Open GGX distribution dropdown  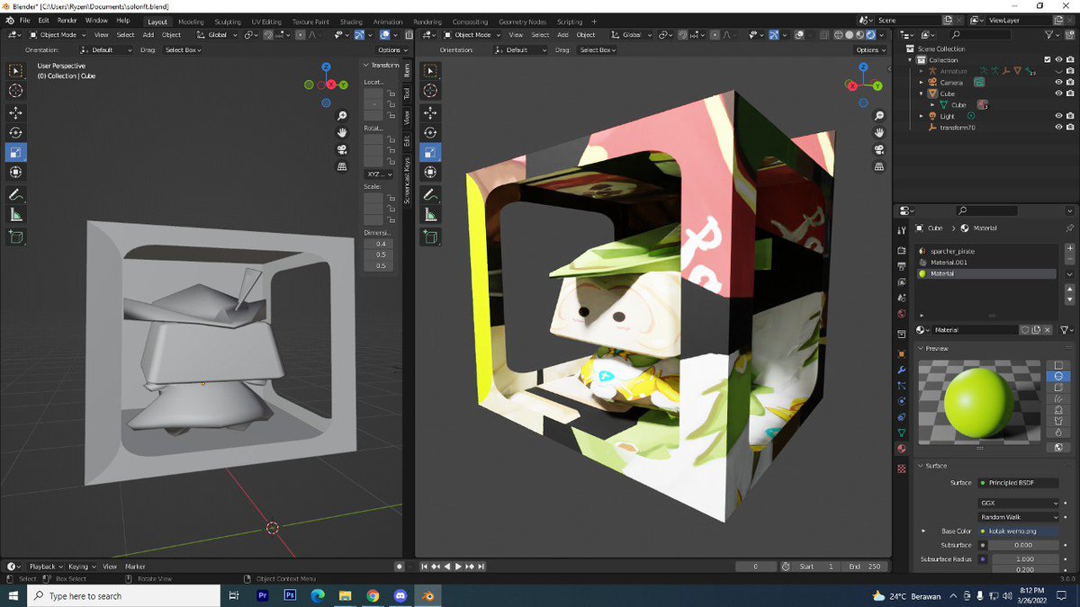(1018, 504)
